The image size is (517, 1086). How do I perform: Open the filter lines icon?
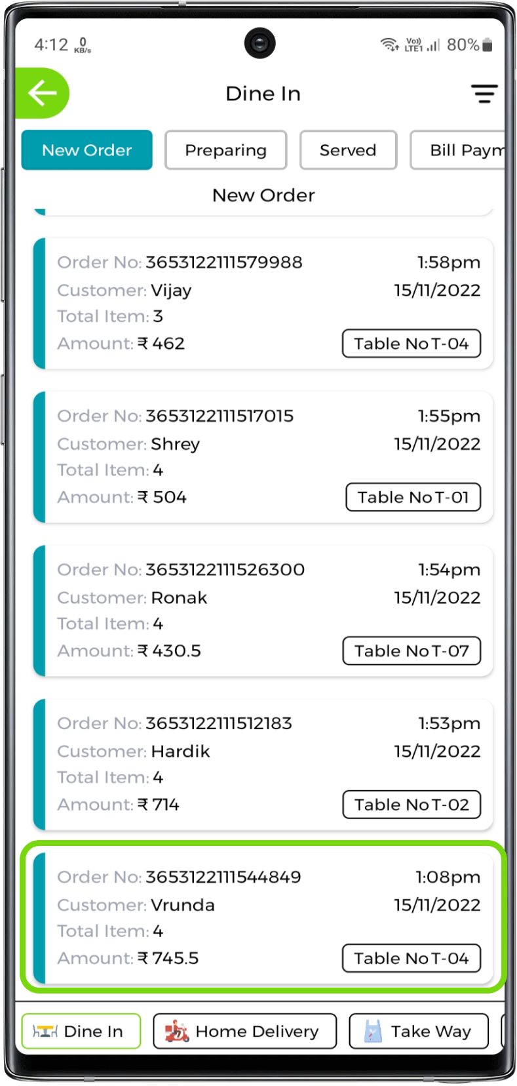(x=484, y=94)
